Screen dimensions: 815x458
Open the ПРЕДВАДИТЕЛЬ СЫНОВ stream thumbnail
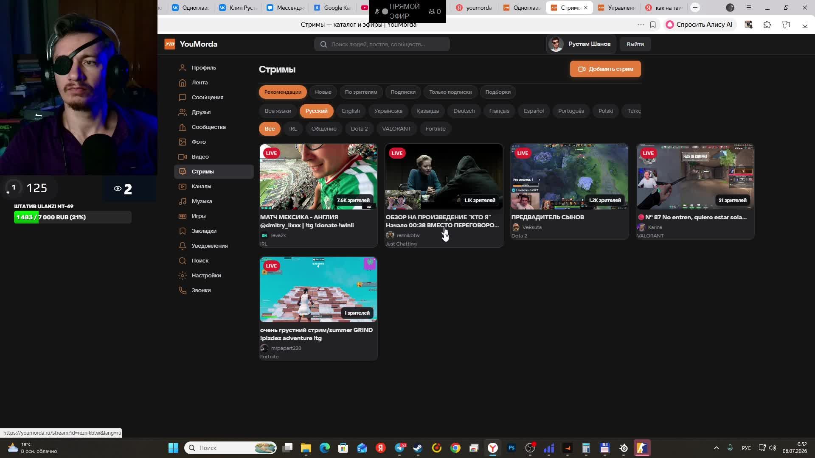569,176
